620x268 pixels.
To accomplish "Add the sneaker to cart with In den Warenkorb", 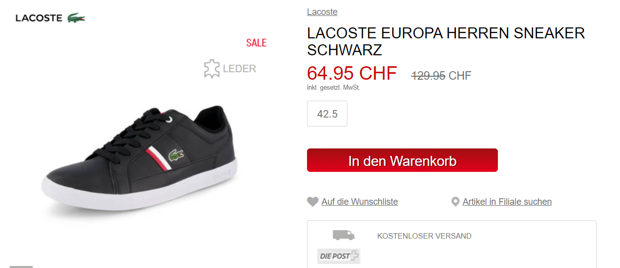I will 402,160.
